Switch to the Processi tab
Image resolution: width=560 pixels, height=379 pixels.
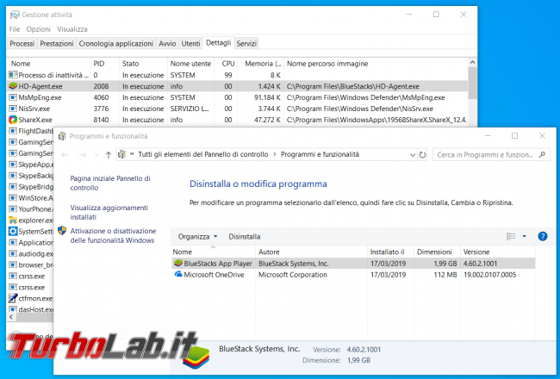[22, 44]
